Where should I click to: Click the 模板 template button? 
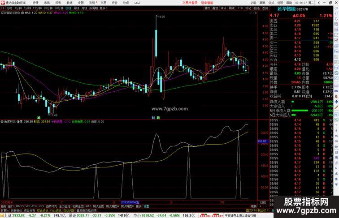(x=254, y=206)
